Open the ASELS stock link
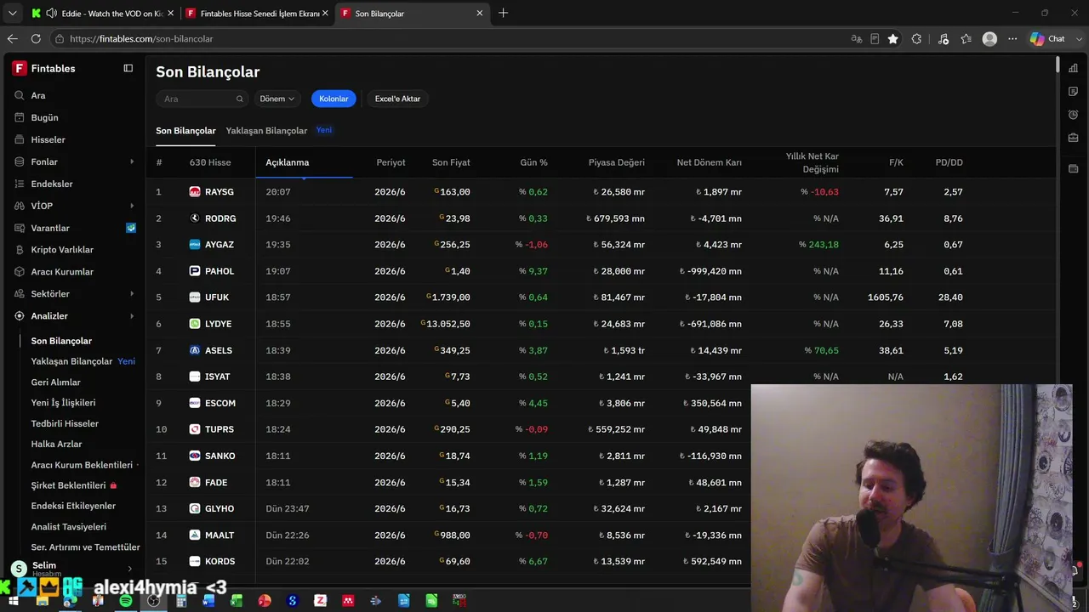Screen dimensions: 1089x612 pos(219,350)
